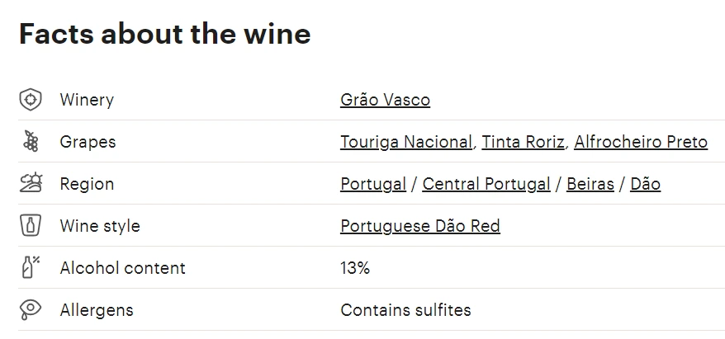Open the Alfrocheiro Preto grape link
Image resolution: width=725 pixels, height=339 pixels.
641,142
